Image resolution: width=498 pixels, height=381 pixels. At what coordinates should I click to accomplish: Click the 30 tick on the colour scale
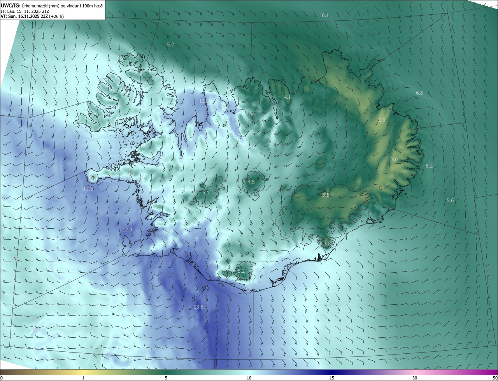coord(415,378)
